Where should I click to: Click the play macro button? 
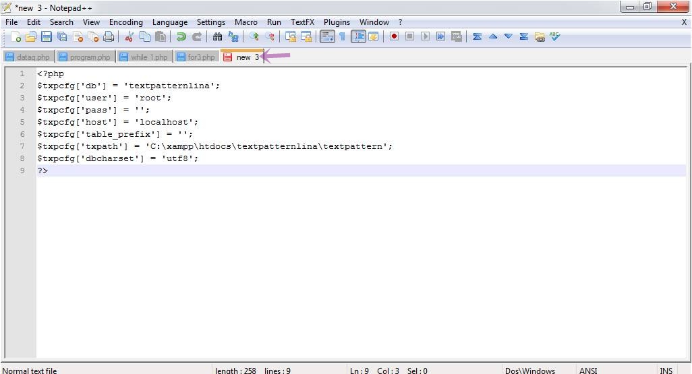pos(425,37)
